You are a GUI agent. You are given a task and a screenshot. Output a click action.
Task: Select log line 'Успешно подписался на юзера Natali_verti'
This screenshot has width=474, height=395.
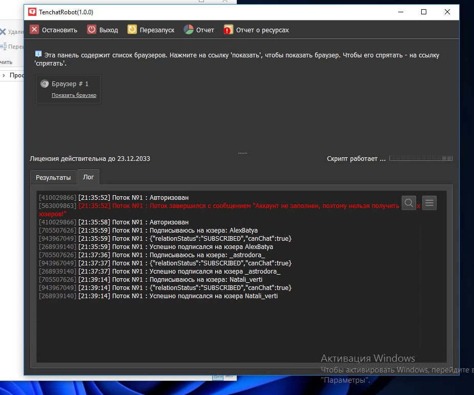coord(158,296)
